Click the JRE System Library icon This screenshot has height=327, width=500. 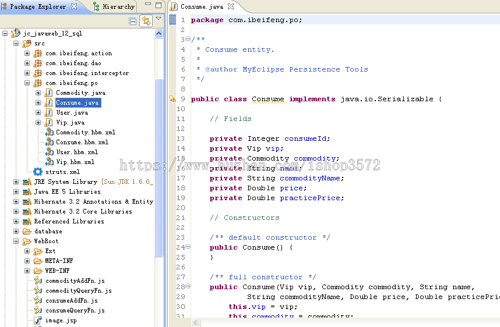(x=27, y=182)
